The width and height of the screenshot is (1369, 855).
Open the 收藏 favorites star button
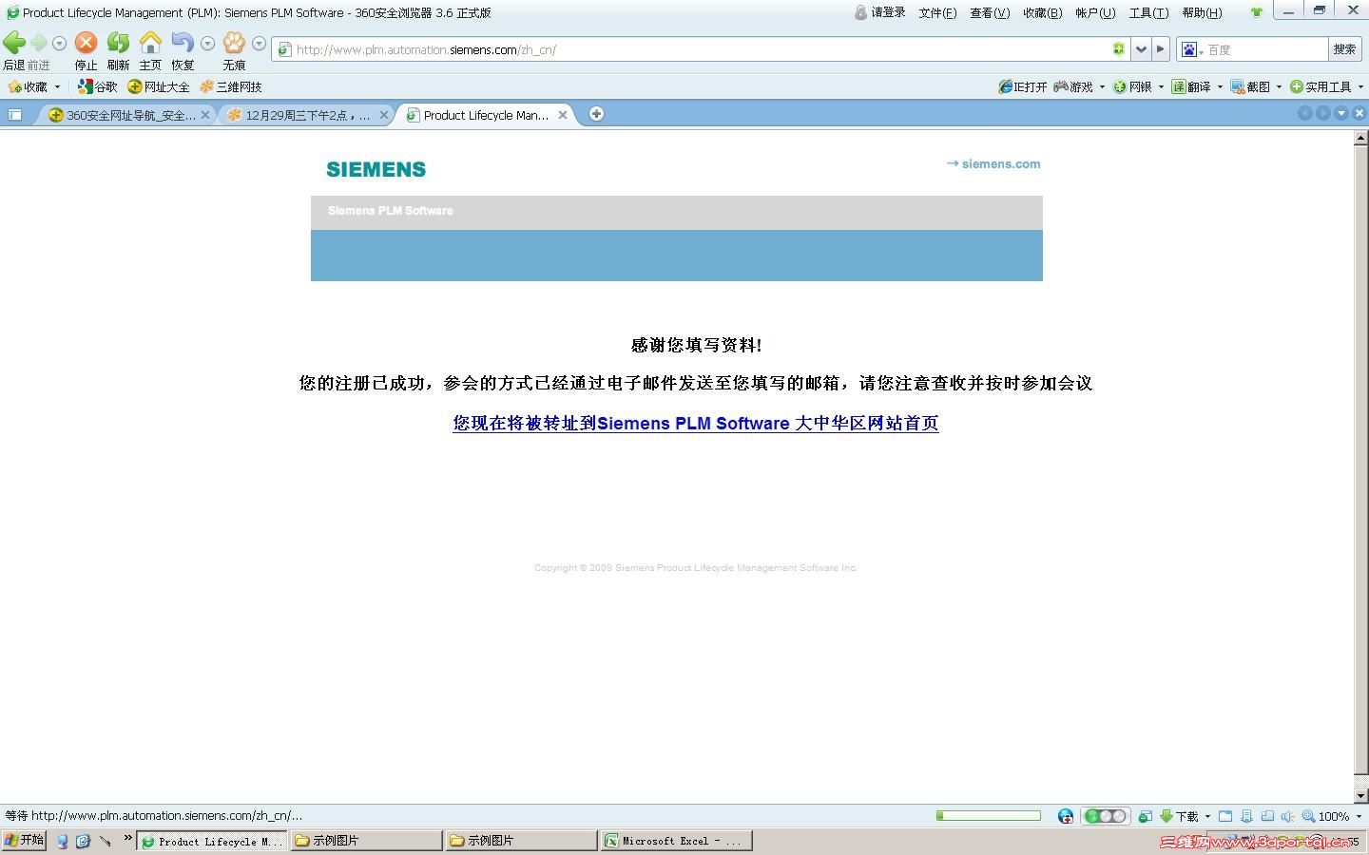[x=27, y=86]
